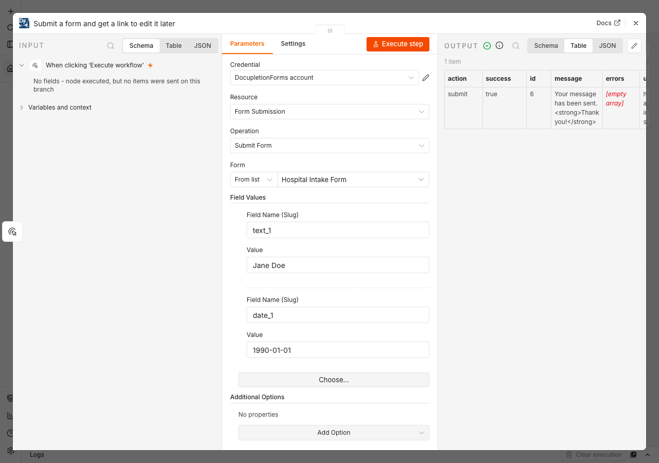The image size is (659, 463).
Task: Click the search icon in the INPUT panel
Action: coord(111,46)
